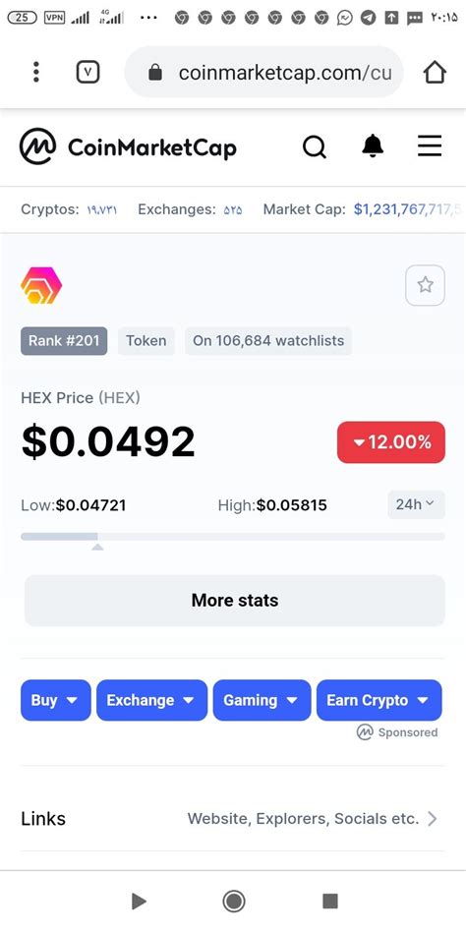Expand the Buy dropdown

pos(56,700)
